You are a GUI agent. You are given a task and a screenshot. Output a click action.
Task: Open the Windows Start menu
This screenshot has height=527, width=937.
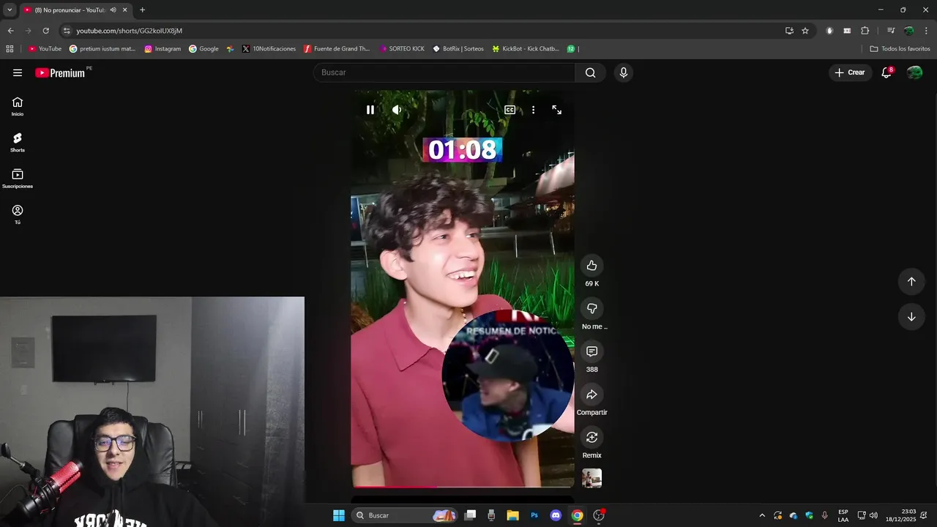(x=338, y=515)
